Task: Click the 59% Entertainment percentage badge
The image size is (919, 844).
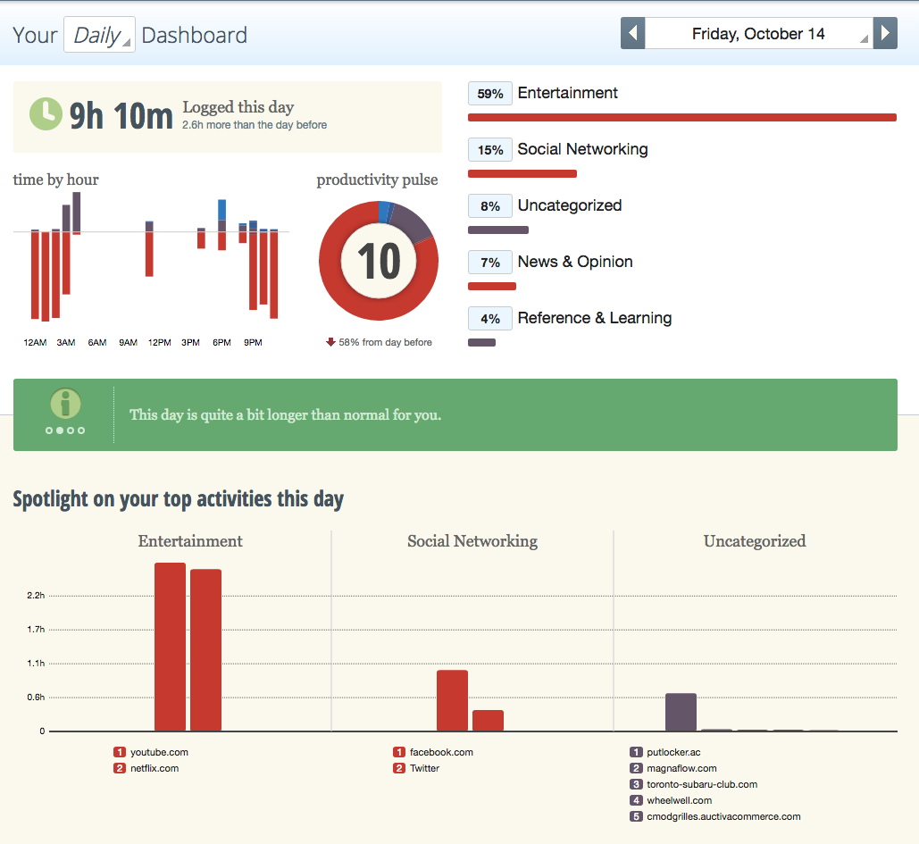Action: [490, 94]
